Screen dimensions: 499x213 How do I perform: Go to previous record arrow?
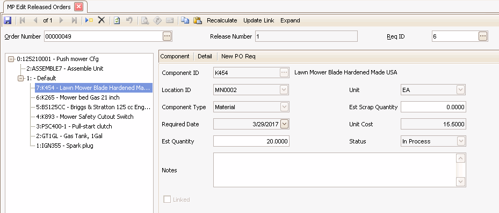pyautogui.click(x=35, y=20)
